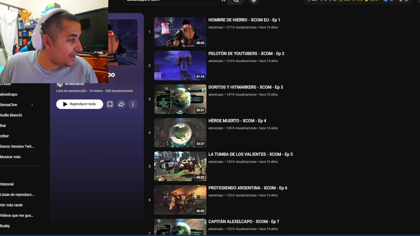Open thumbnail of PROTEGIENDO ARGENTINA Ep 6
The width and height of the screenshot is (420, 236).
[180, 200]
